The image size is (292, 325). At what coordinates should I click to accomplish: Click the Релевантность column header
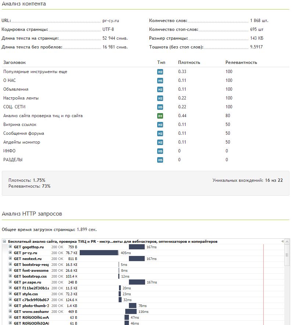[241, 62]
